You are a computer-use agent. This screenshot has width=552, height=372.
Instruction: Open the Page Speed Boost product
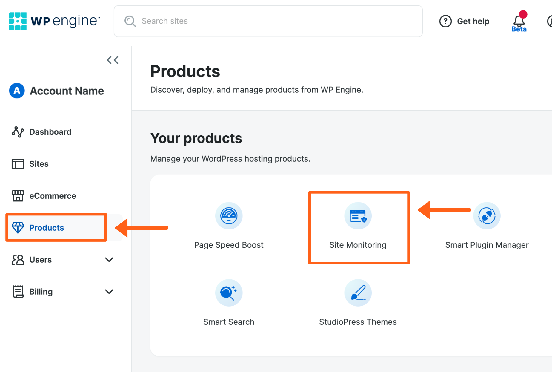pyautogui.click(x=229, y=216)
